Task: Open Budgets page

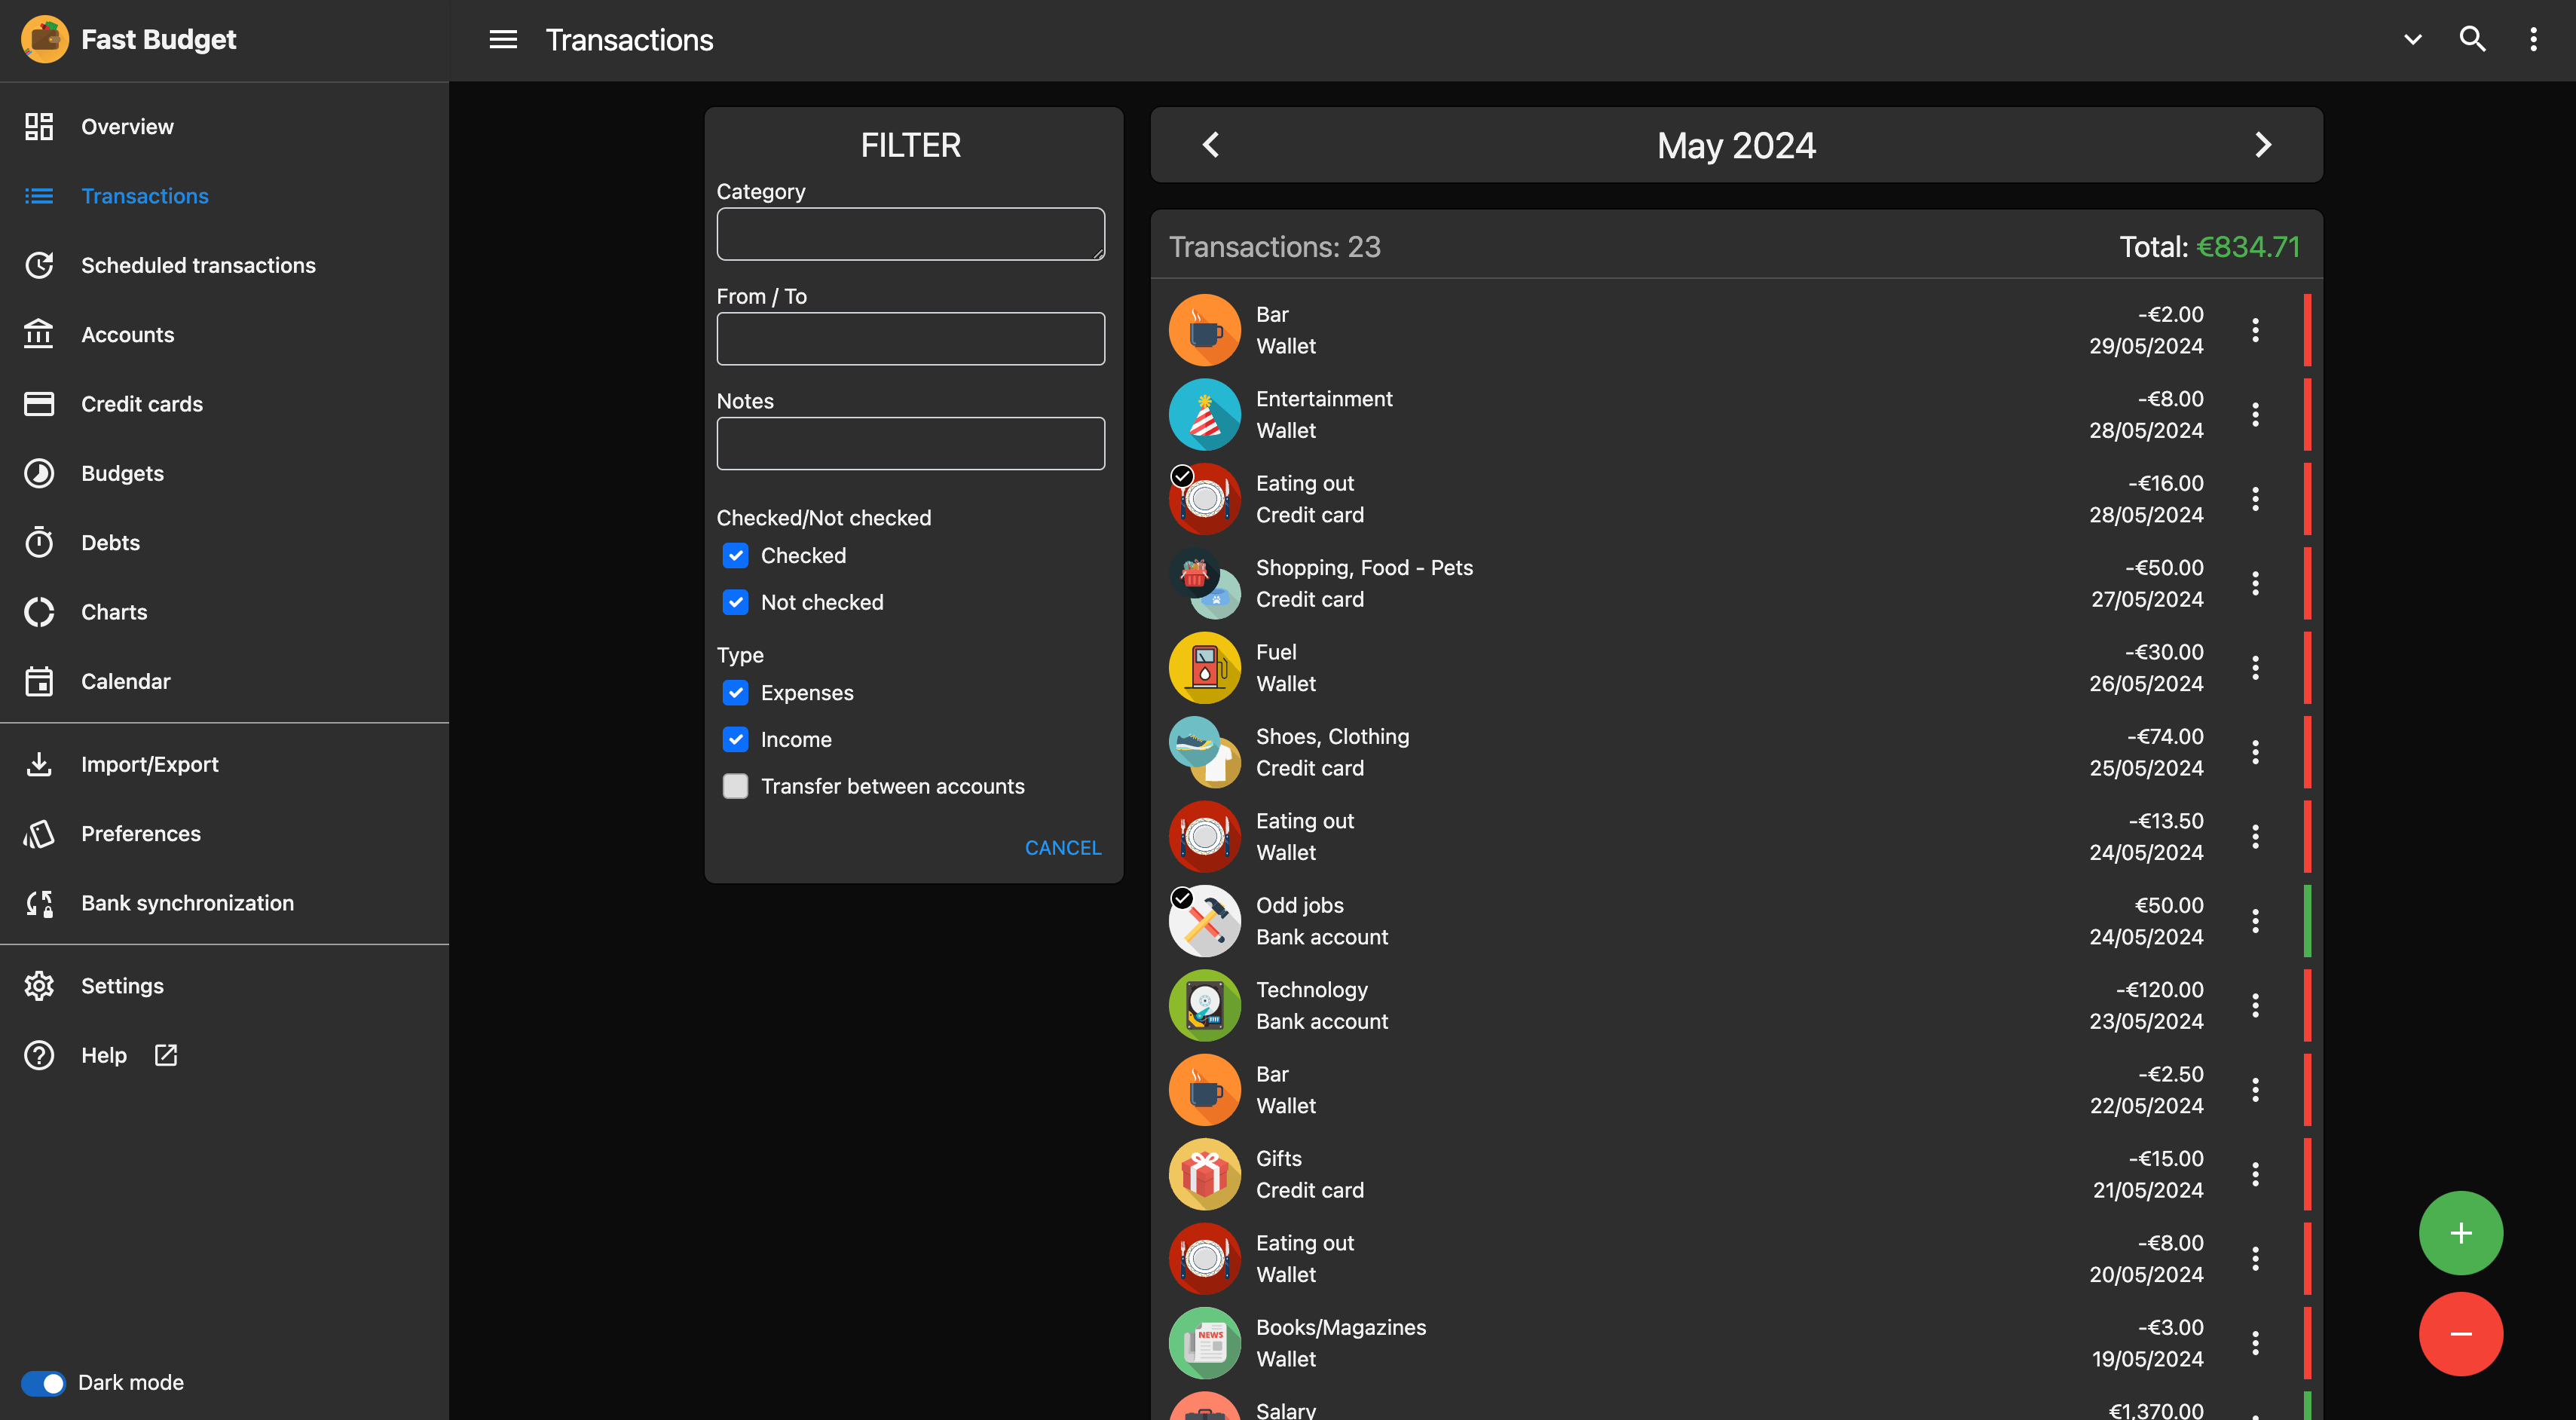Action: 224,473
